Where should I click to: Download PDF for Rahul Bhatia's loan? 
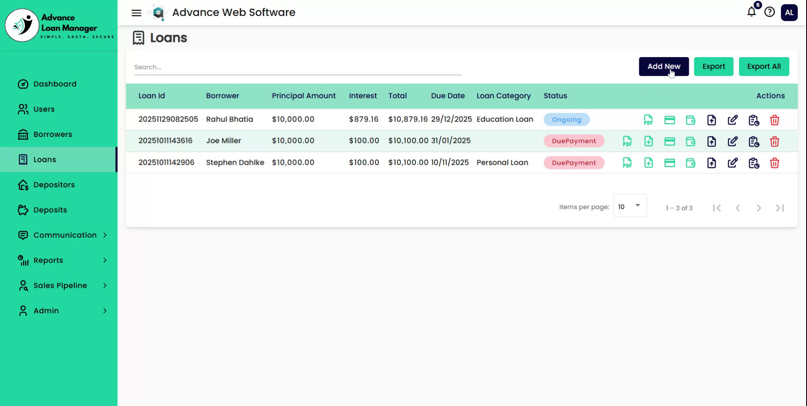point(649,120)
